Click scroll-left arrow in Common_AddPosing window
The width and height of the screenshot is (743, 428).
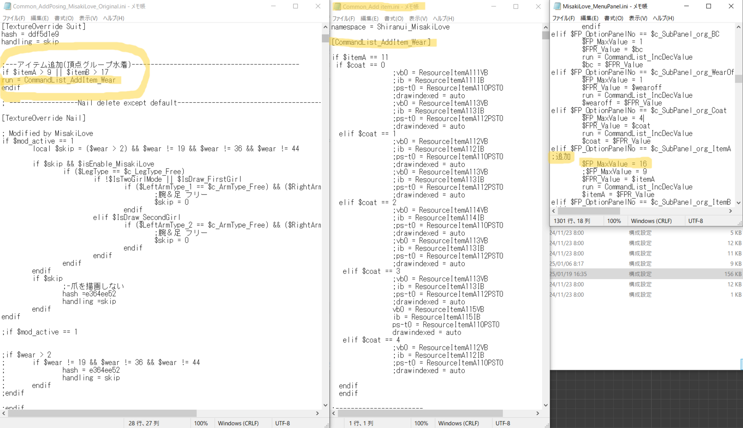(4, 413)
